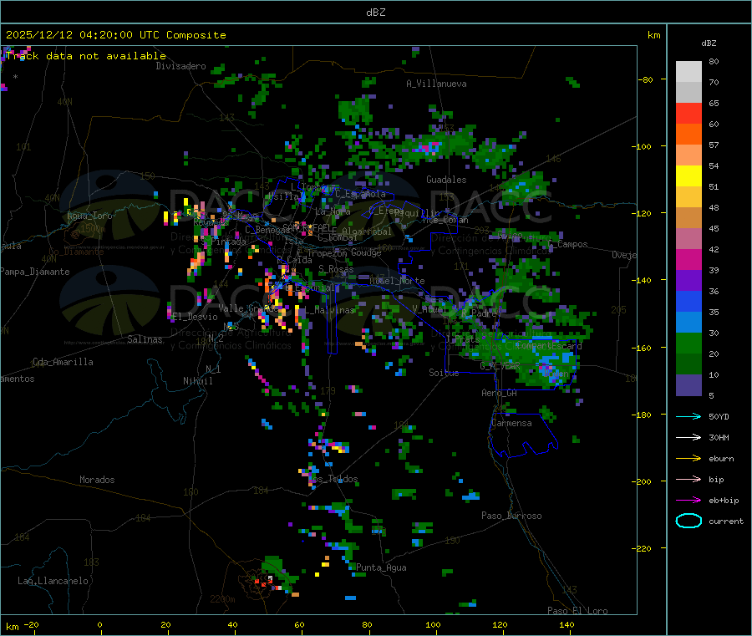This screenshot has height=636, width=752.
Task: Click the Agua_Toro map label
Action: coord(89,216)
